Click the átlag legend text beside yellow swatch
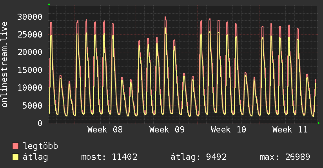This screenshot has width=323, height=168. (36, 157)
